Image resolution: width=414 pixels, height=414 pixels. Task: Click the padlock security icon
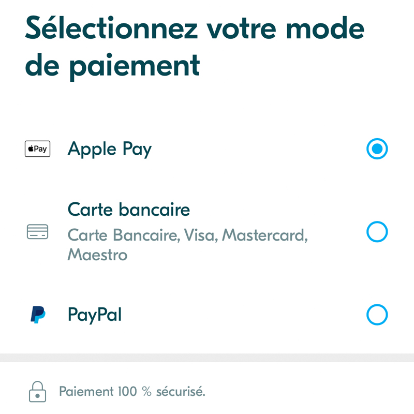[37, 391]
